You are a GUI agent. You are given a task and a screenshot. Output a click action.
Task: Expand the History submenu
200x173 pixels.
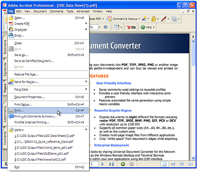48,130
